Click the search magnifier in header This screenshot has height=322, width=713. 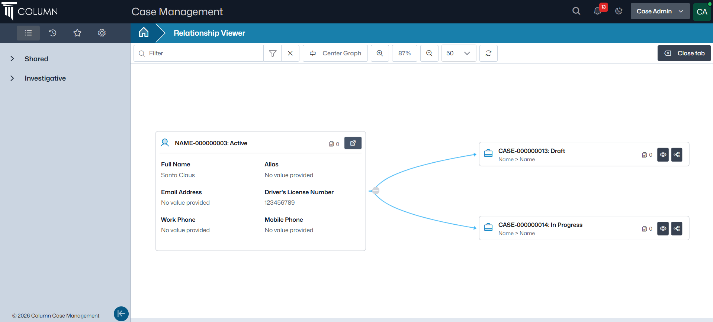click(576, 11)
